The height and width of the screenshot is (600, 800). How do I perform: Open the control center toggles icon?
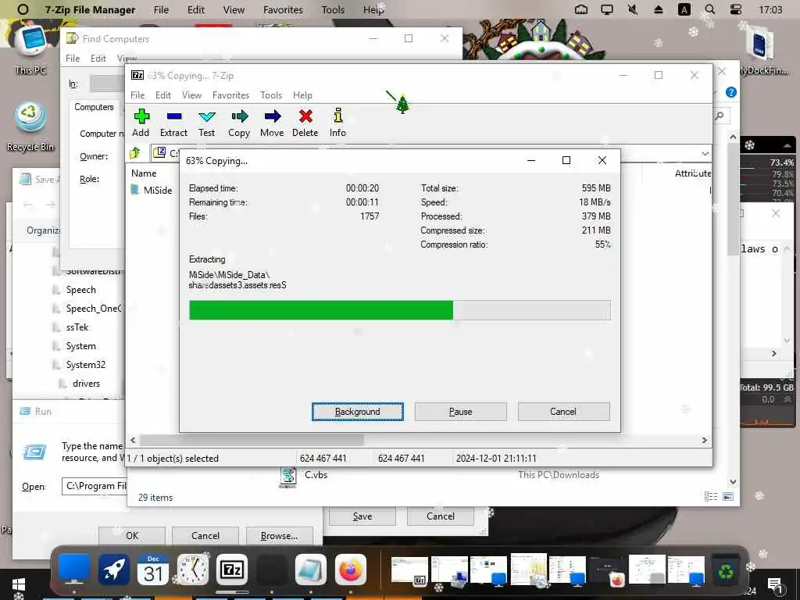coord(735,9)
